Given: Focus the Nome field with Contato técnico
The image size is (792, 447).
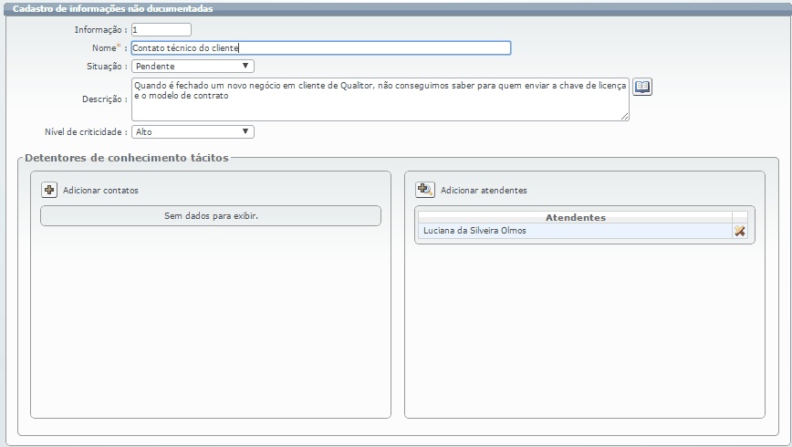Looking at the screenshot, I should click(x=321, y=48).
